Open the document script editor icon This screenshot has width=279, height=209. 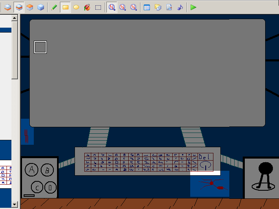coord(169,7)
